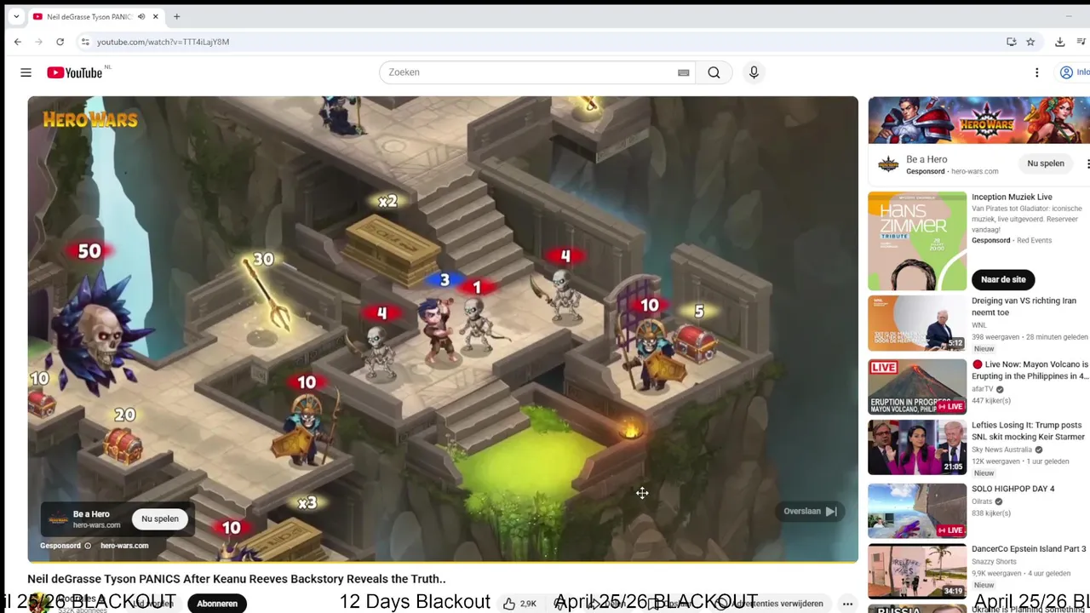Open WNL channel name

pyautogui.click(x=979, y=325)
